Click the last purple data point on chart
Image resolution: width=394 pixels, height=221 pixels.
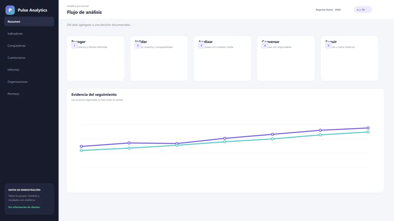pyautogui.click(x=368, y=128)
